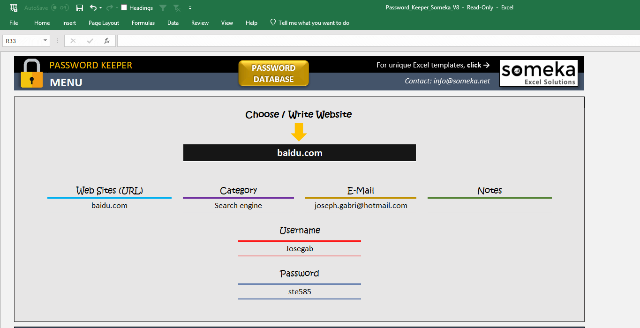
Task: Expand the Name Box dropdown arrow
Action: pyautogui.click(x=45, y=41)
